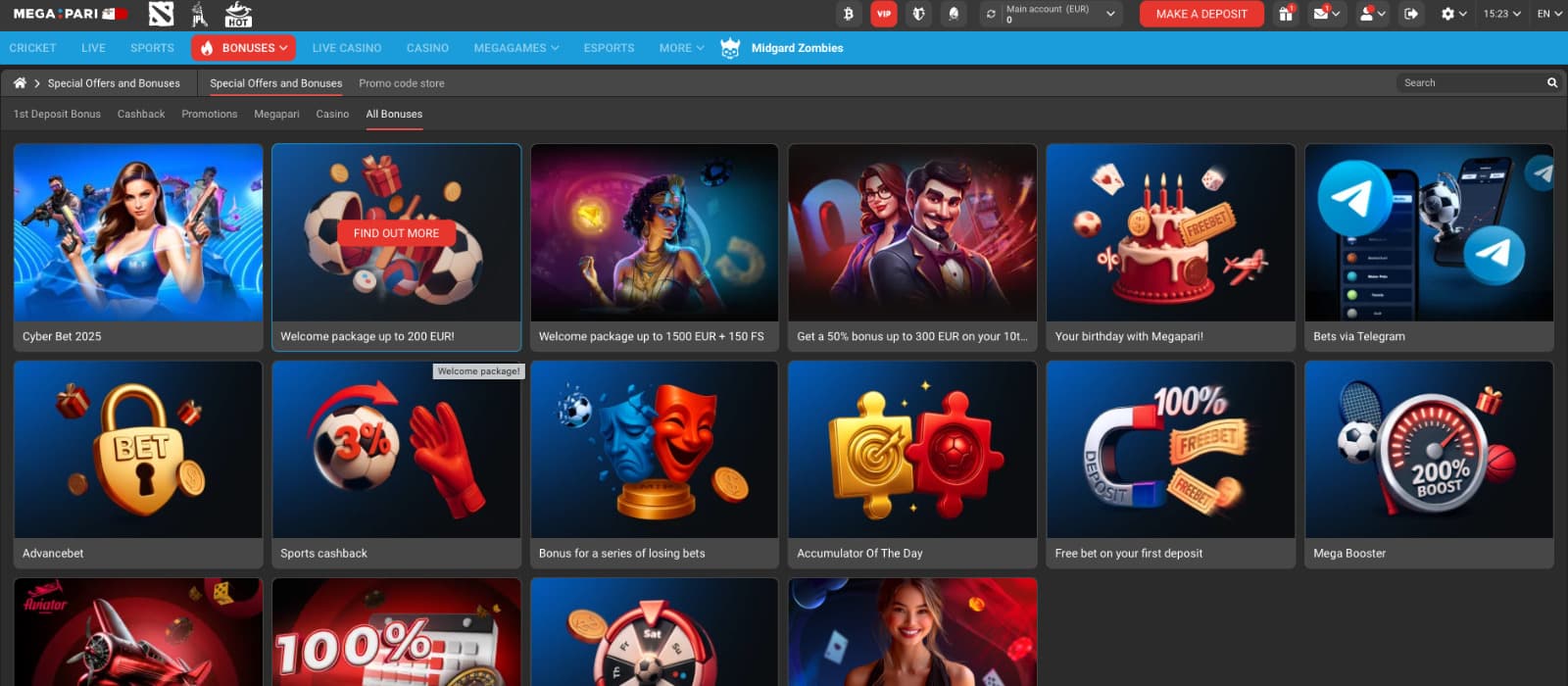Refresh the main account balance

coord(991,14)
